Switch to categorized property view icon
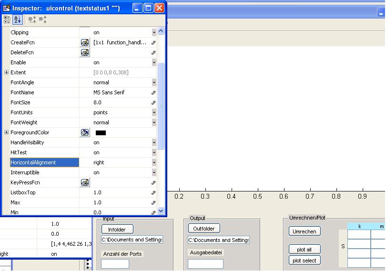The height and width of the screenshot is (271, 386). tap(7, 20)
